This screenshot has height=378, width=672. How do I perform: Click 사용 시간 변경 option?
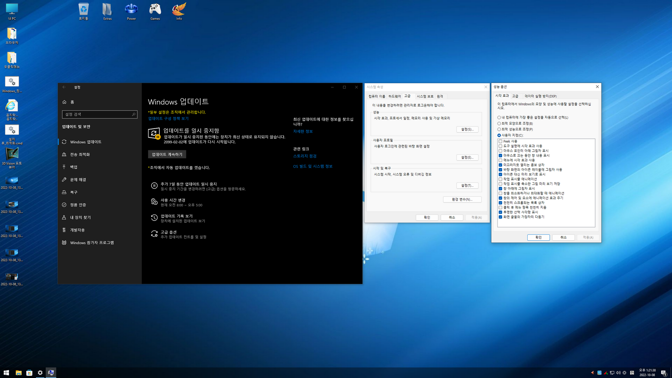click(x=177, y=202)
